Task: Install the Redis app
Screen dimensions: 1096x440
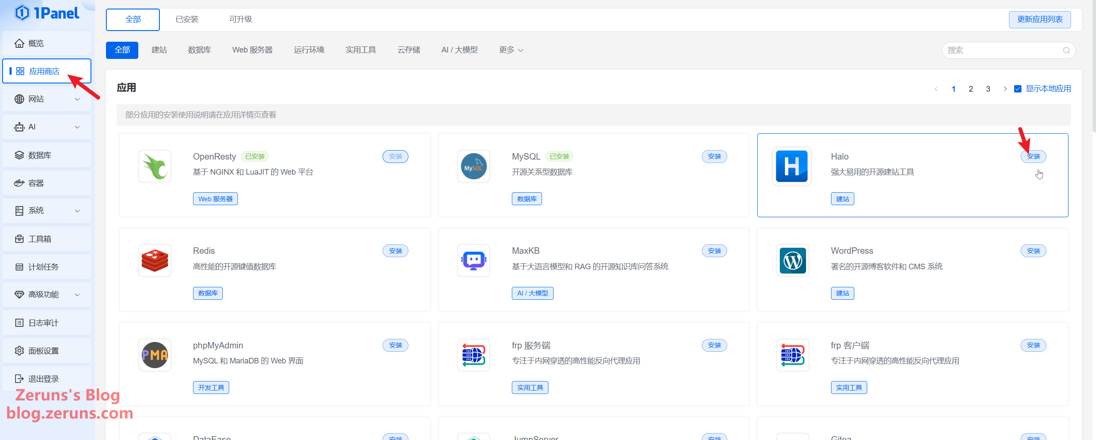Action: click(395, 251)
